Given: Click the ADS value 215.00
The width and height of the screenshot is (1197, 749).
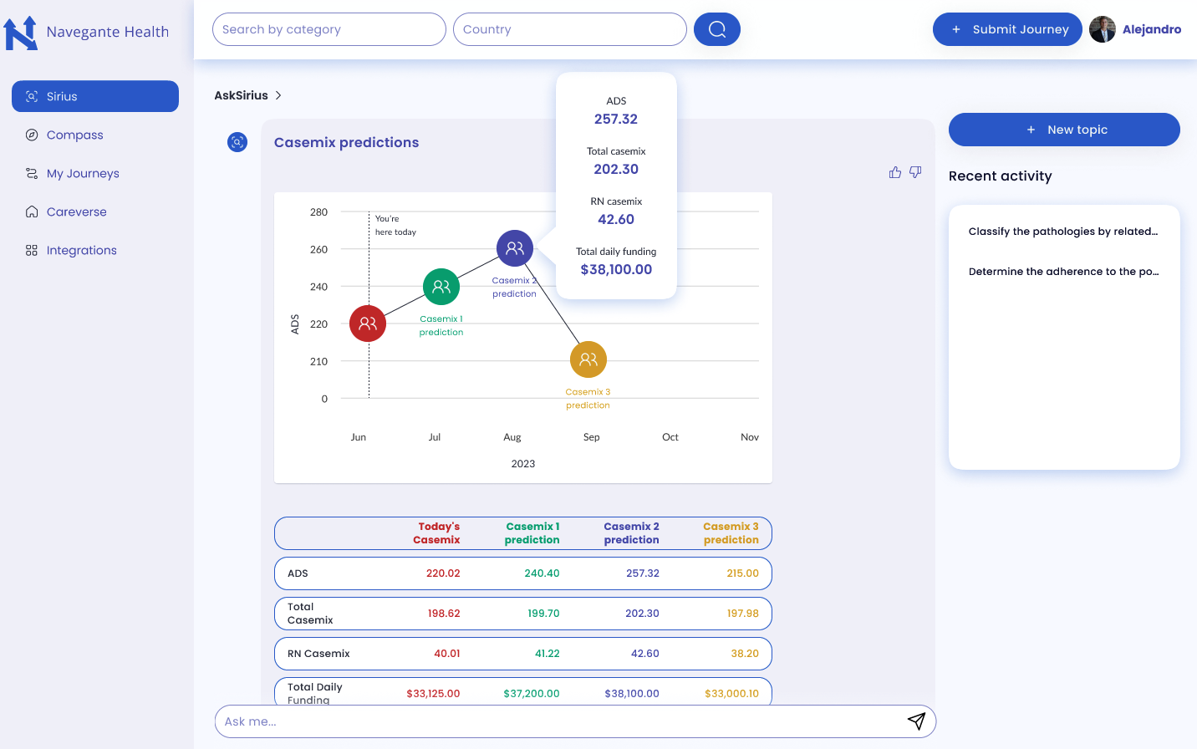Looking at the screenshot, I should click(743, 573).
